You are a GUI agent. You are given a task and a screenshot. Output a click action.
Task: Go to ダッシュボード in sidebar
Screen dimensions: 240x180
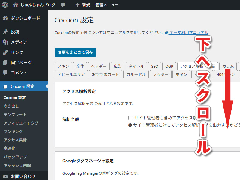point(24,18)
